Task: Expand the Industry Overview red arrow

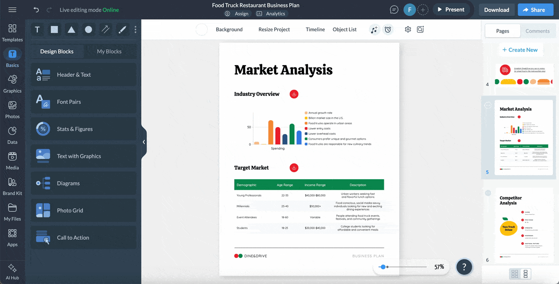Action: [294, 94]
